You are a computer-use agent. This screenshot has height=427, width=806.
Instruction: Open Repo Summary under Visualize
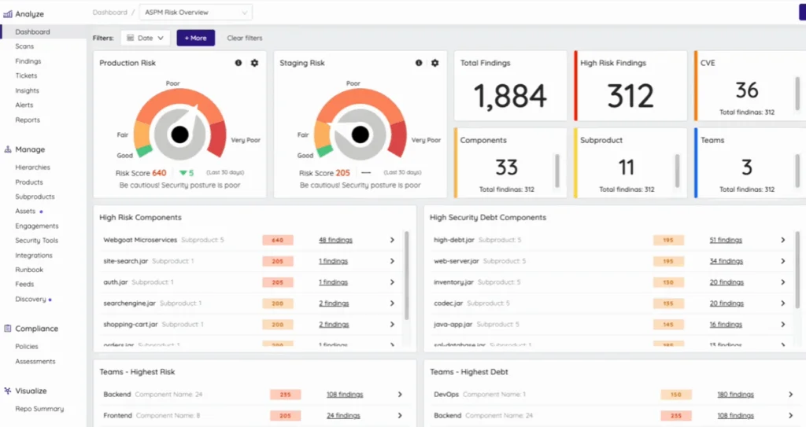coord(39,409)
